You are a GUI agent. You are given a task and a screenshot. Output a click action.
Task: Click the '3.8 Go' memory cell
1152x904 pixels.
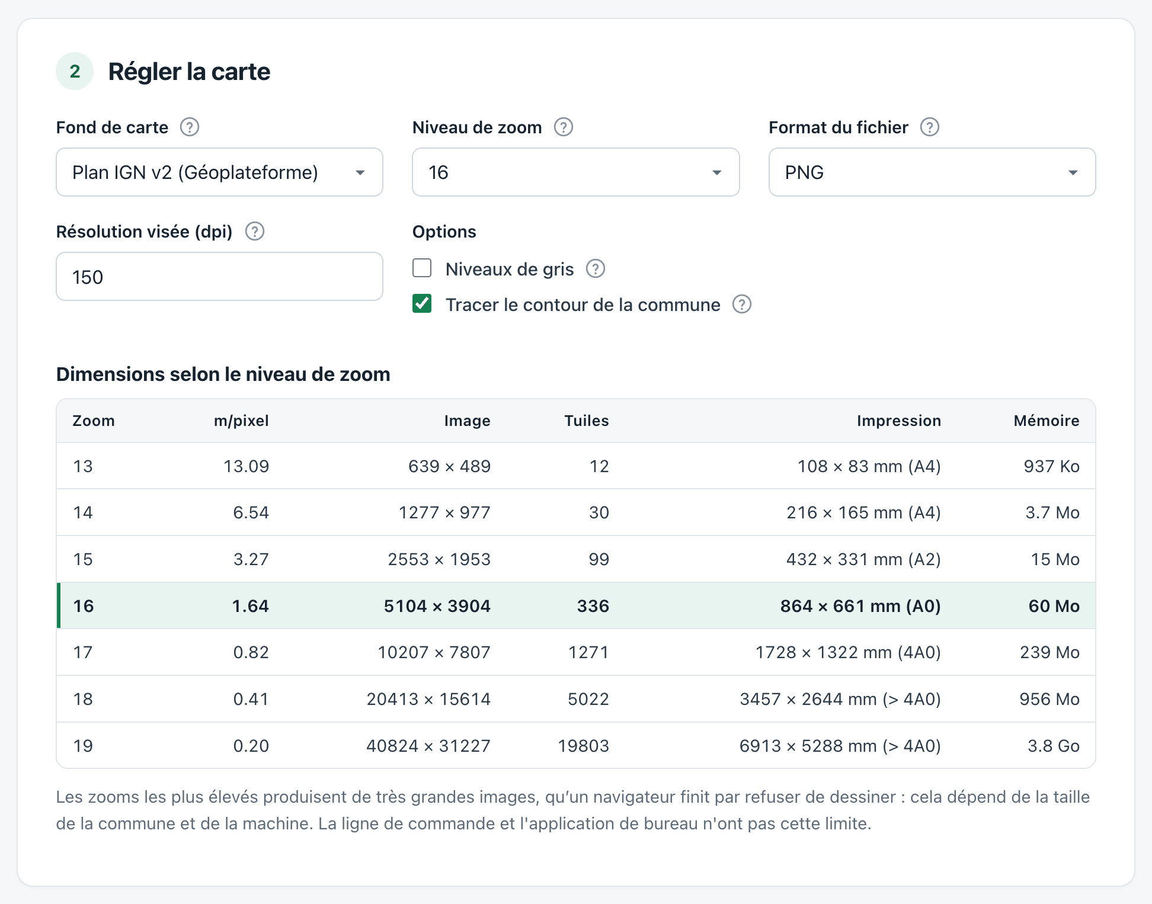1054,746
